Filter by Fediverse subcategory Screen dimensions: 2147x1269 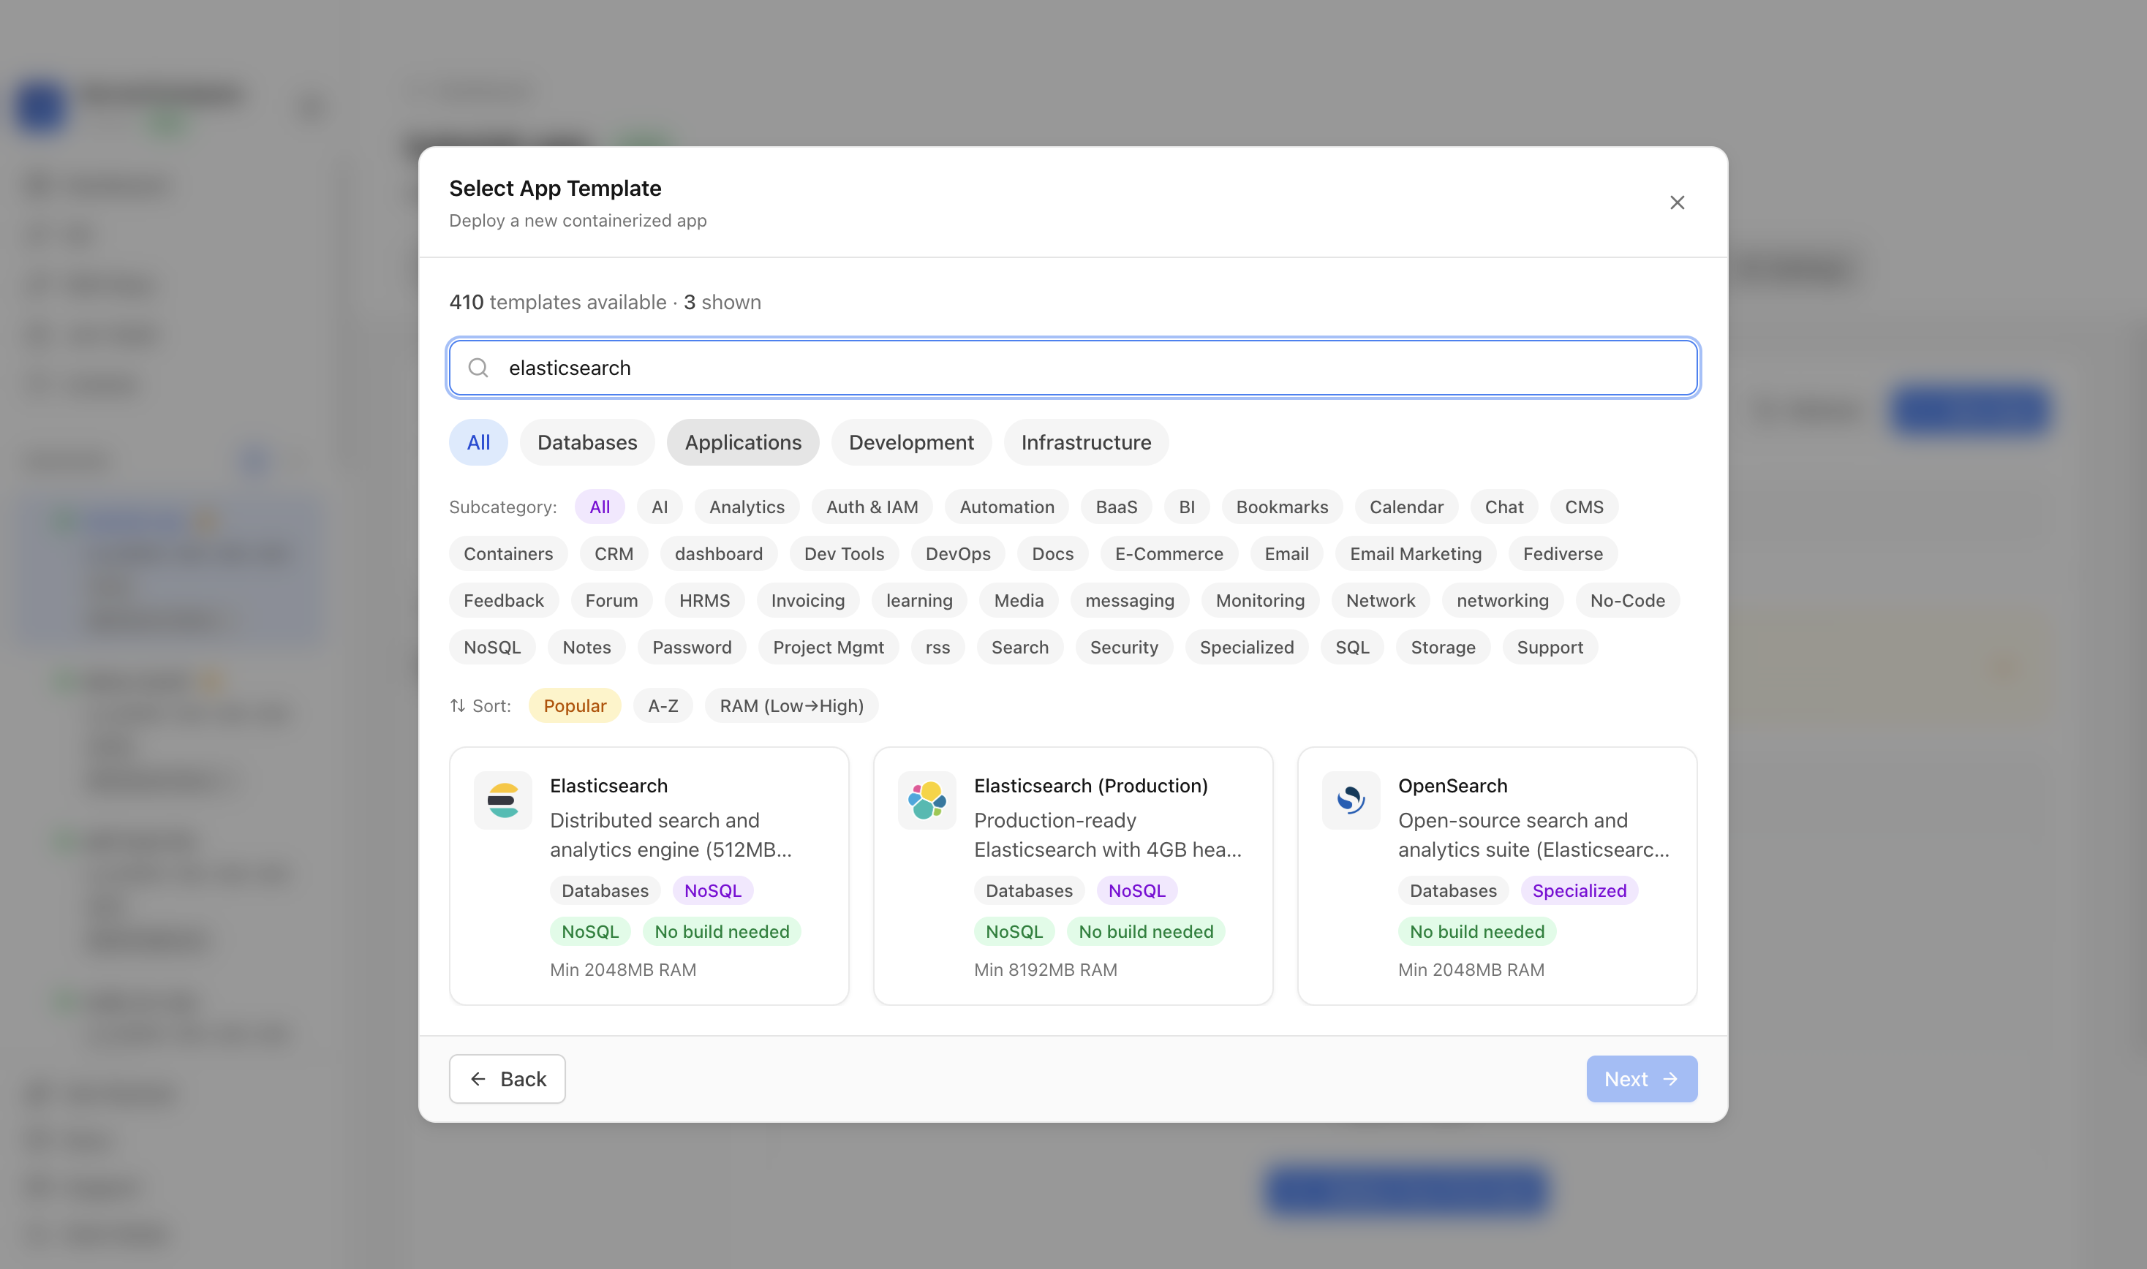click(1562, 554)
